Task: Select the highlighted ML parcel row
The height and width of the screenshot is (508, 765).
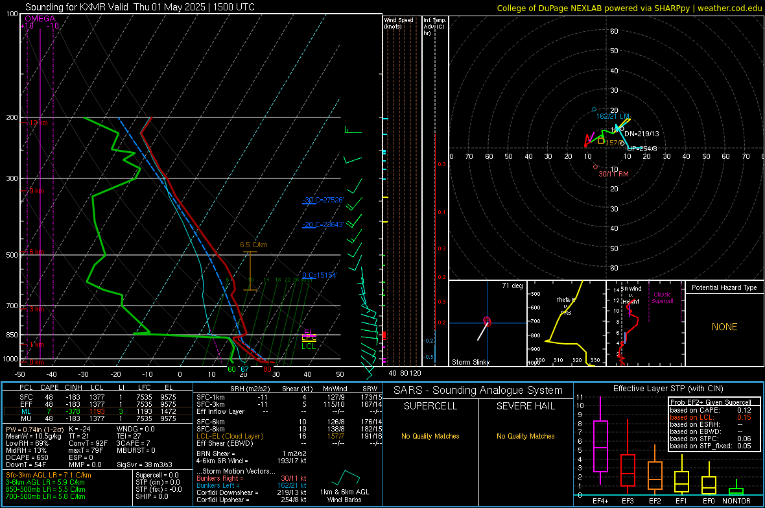Action: (x=98, y=411)
